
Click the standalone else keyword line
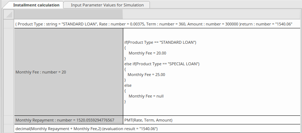(128, 85)
